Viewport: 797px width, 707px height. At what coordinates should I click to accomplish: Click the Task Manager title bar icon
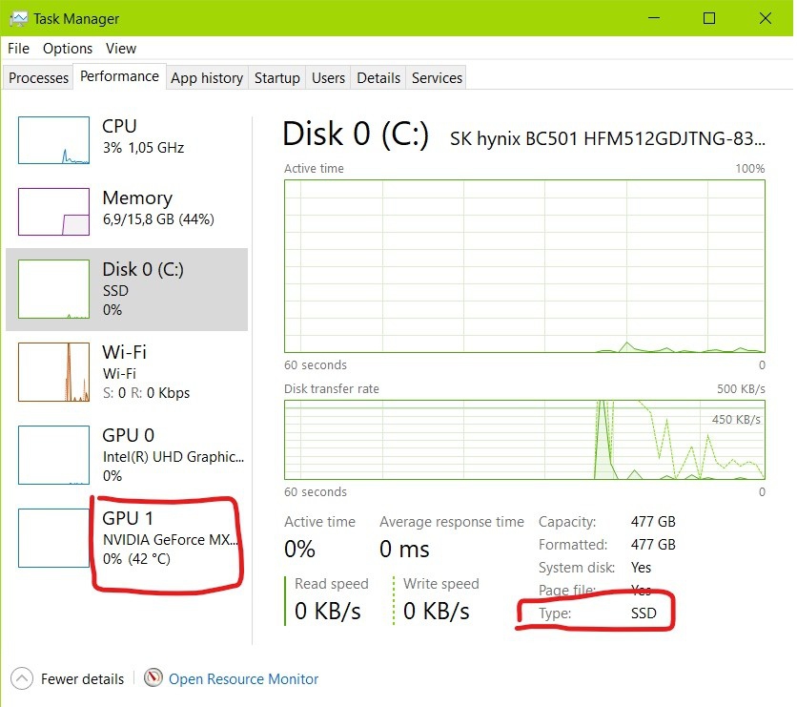pos(18,18)
